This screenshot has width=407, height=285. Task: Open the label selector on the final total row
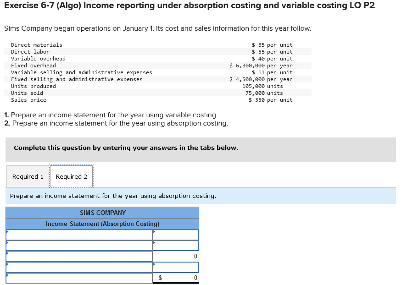point(78,277)
